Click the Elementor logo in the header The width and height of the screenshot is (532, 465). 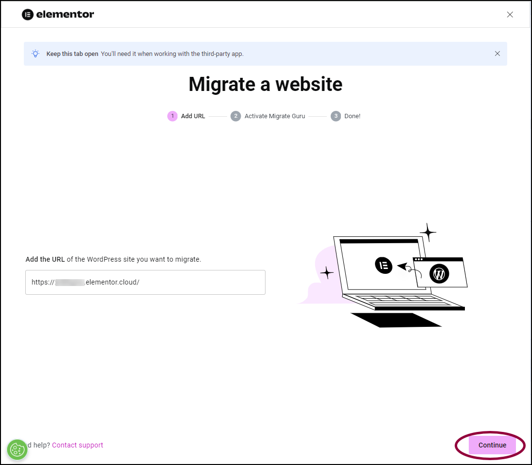58,15
